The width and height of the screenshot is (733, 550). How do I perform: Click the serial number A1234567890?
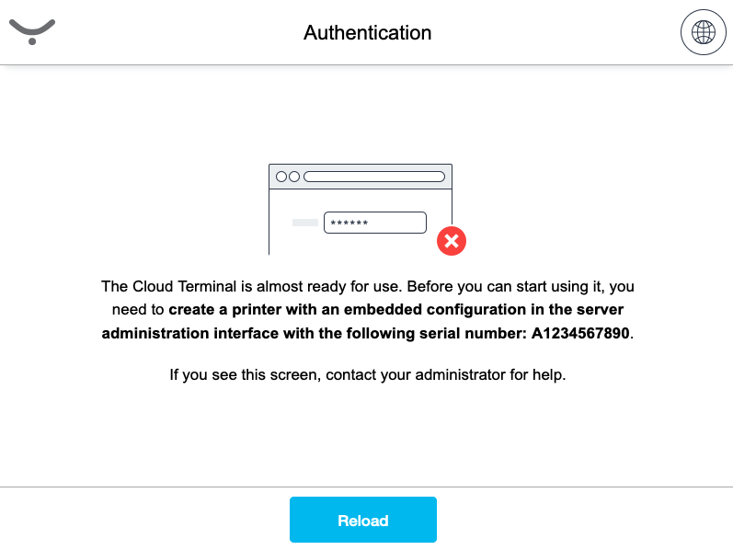click(x=580, y=333)
